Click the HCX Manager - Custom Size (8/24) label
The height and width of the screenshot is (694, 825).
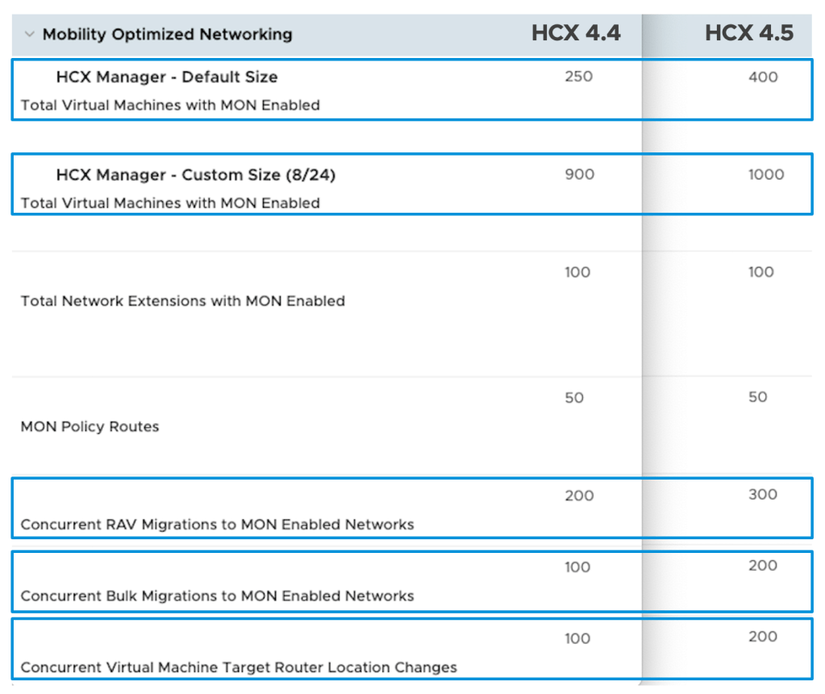pyautogui.click(x=195, y=175)
